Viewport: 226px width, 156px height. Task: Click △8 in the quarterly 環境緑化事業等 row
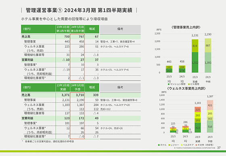tap(96, 55)
